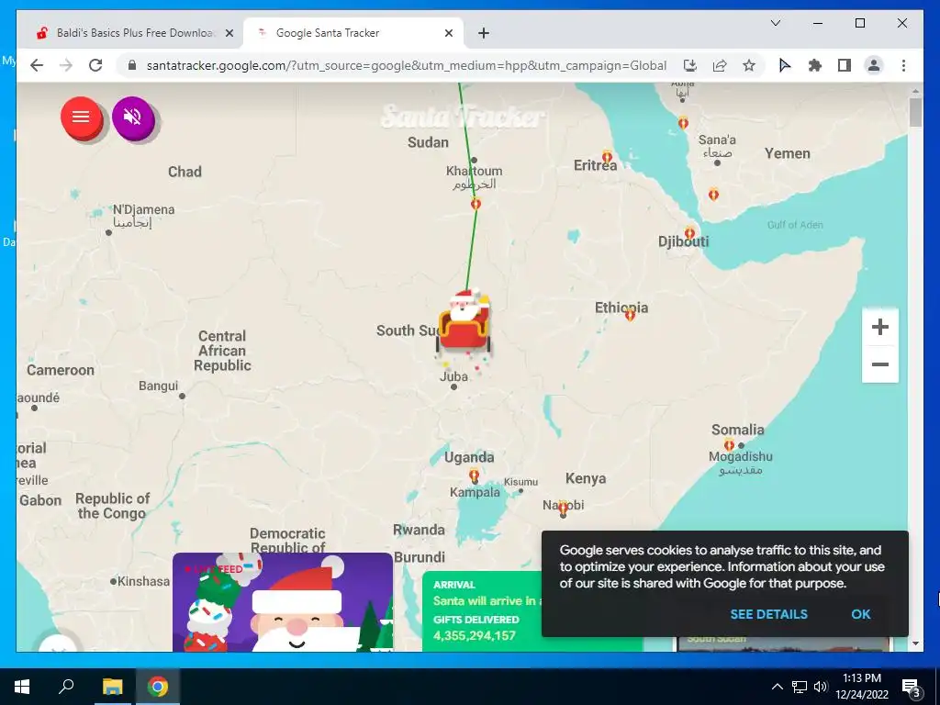
Task: Go back to previous page
Action: [x=37, y=65]
